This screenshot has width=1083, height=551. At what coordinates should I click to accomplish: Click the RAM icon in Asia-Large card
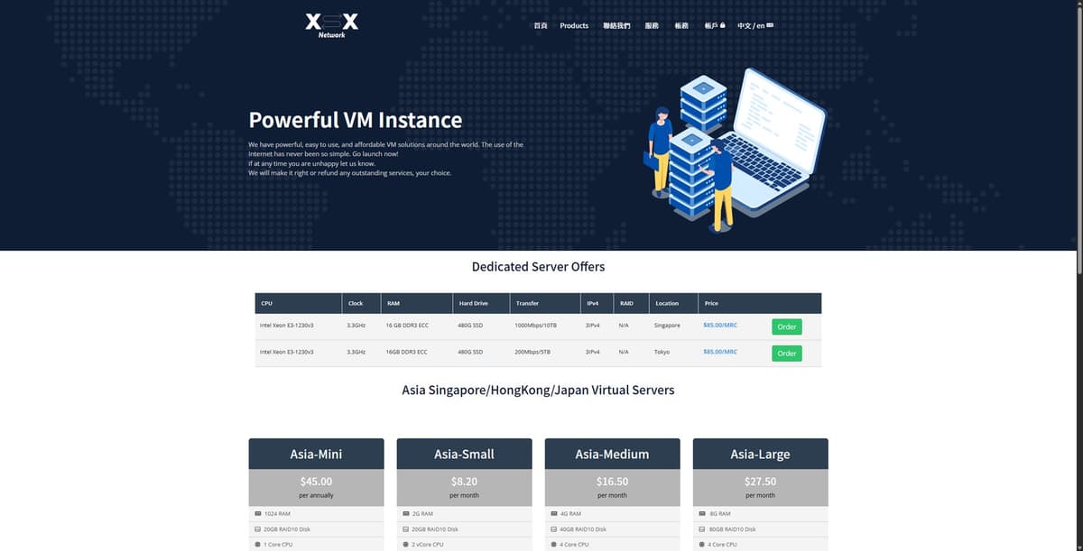pos(702,513)
